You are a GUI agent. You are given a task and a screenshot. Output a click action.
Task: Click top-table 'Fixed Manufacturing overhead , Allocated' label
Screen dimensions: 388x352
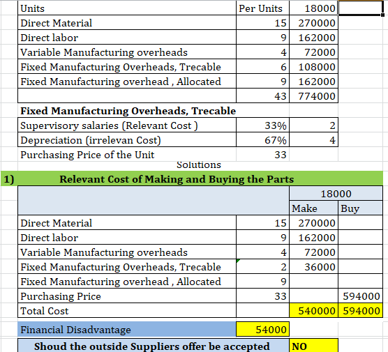pyautogui.click(x=127, y=82)
